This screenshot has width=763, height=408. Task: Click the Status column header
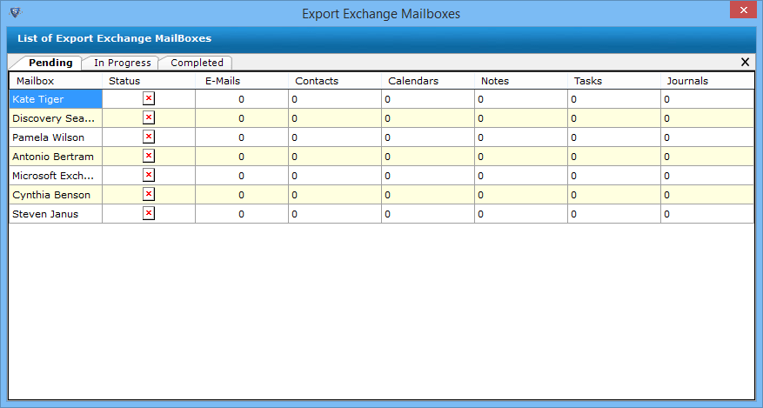tap(149, 81)
